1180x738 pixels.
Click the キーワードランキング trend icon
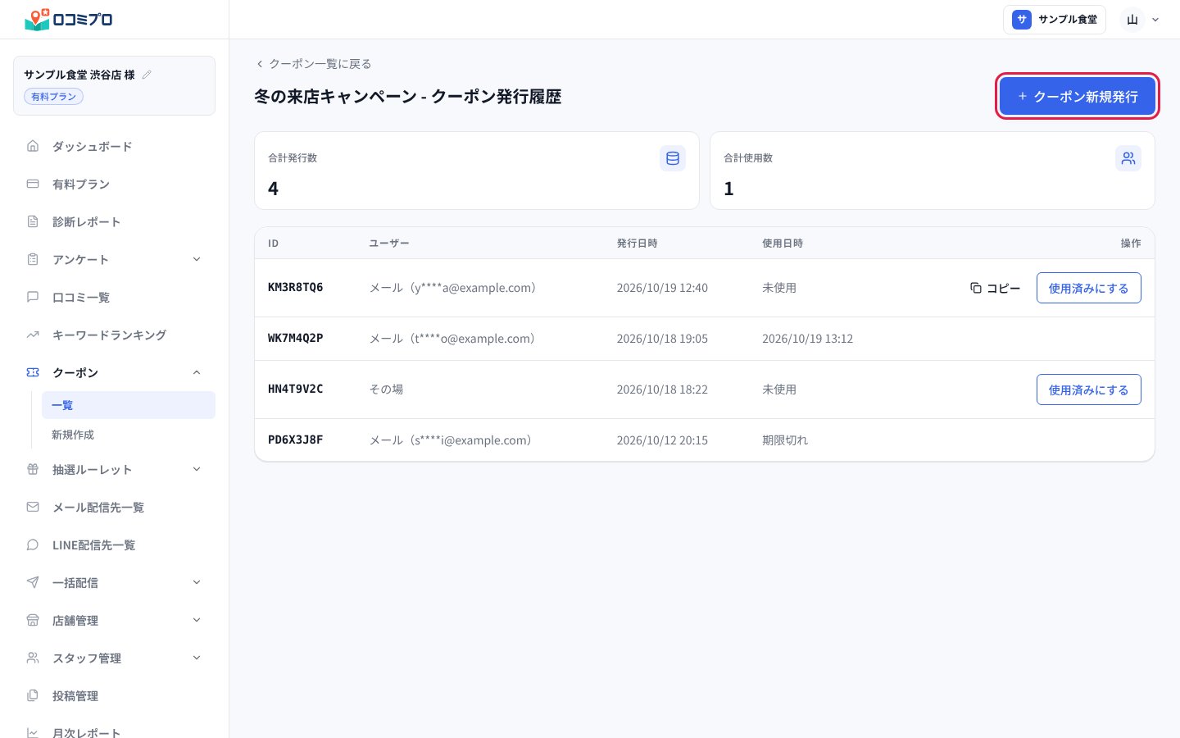[x=33, y=335]
